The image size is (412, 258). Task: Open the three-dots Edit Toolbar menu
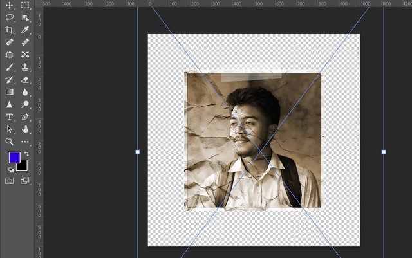coord(25,142)
